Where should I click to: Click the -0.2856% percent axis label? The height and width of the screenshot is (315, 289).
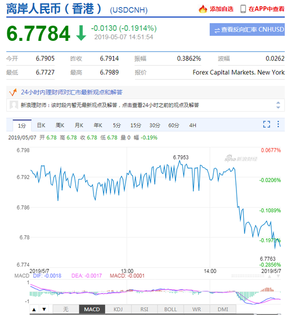[x=270, y=265]
